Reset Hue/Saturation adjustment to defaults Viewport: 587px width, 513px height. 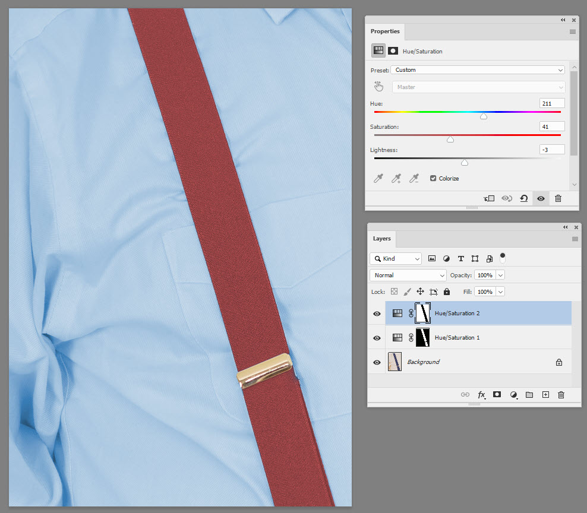coord(523,198)
